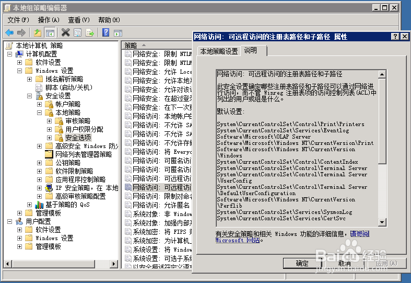
Task: Open the 操作(A) menu
Action: tap(49, 20)
